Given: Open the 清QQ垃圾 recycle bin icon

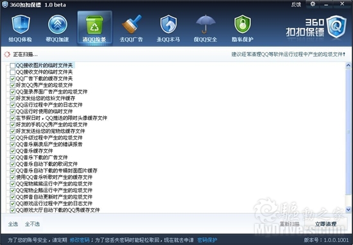Looking at the screenshot, I should click(x=94, y=25).
